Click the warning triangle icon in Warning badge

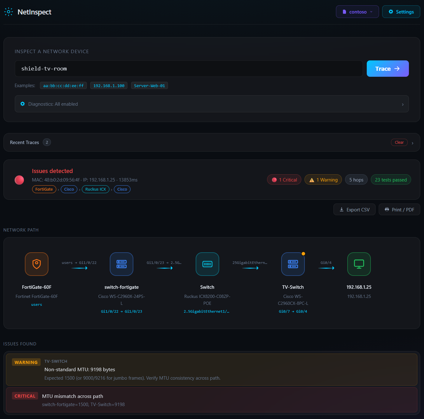pos(312,180)
